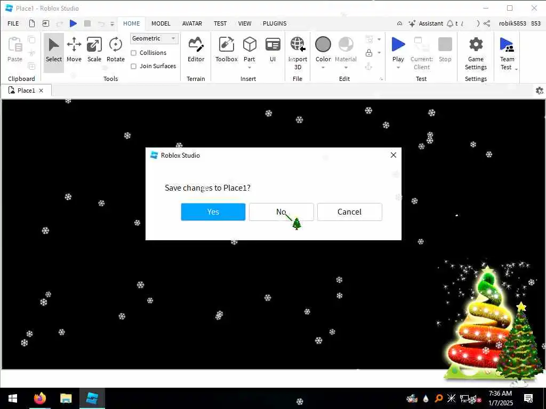
Task: Click the Stop button in Test section
Action: [x=445, y=51]
